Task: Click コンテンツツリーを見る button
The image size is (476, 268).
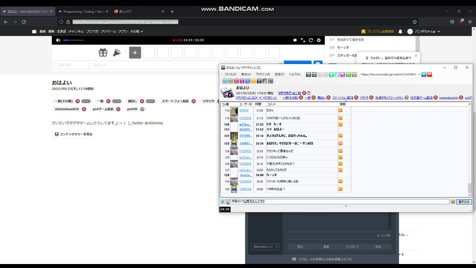Action: (73, 134)
